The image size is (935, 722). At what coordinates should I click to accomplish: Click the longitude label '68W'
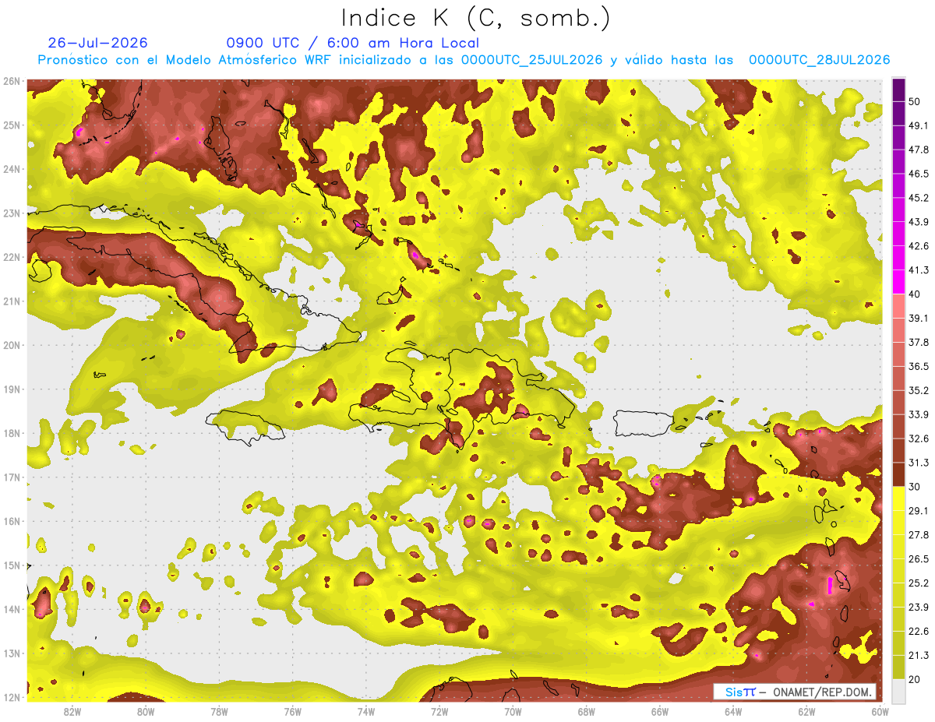point(587,711)
